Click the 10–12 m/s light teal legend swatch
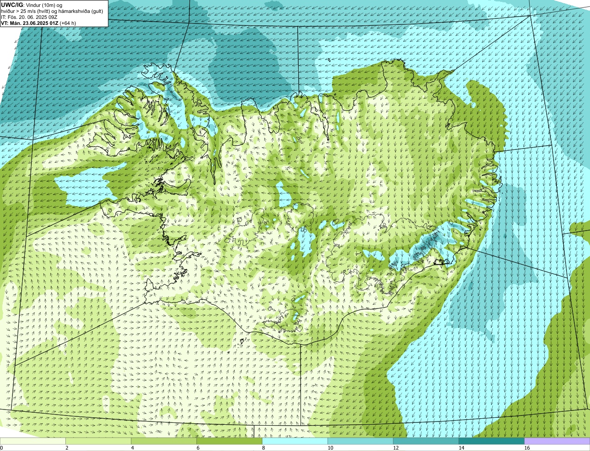 (x=360, y=441)
